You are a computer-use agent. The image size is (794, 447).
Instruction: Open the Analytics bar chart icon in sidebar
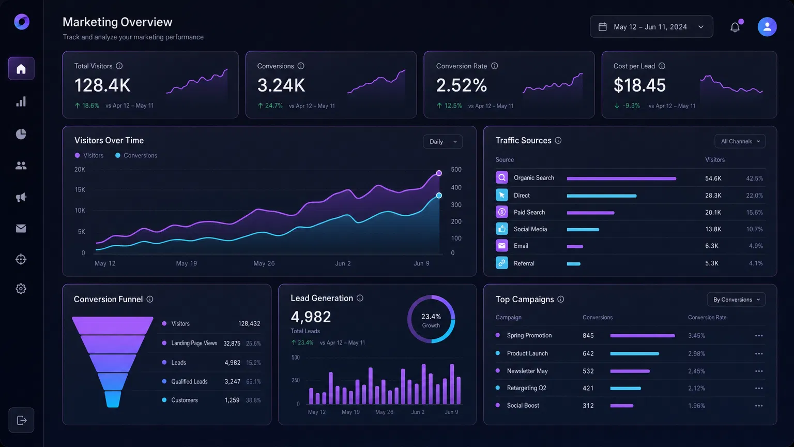21,101
